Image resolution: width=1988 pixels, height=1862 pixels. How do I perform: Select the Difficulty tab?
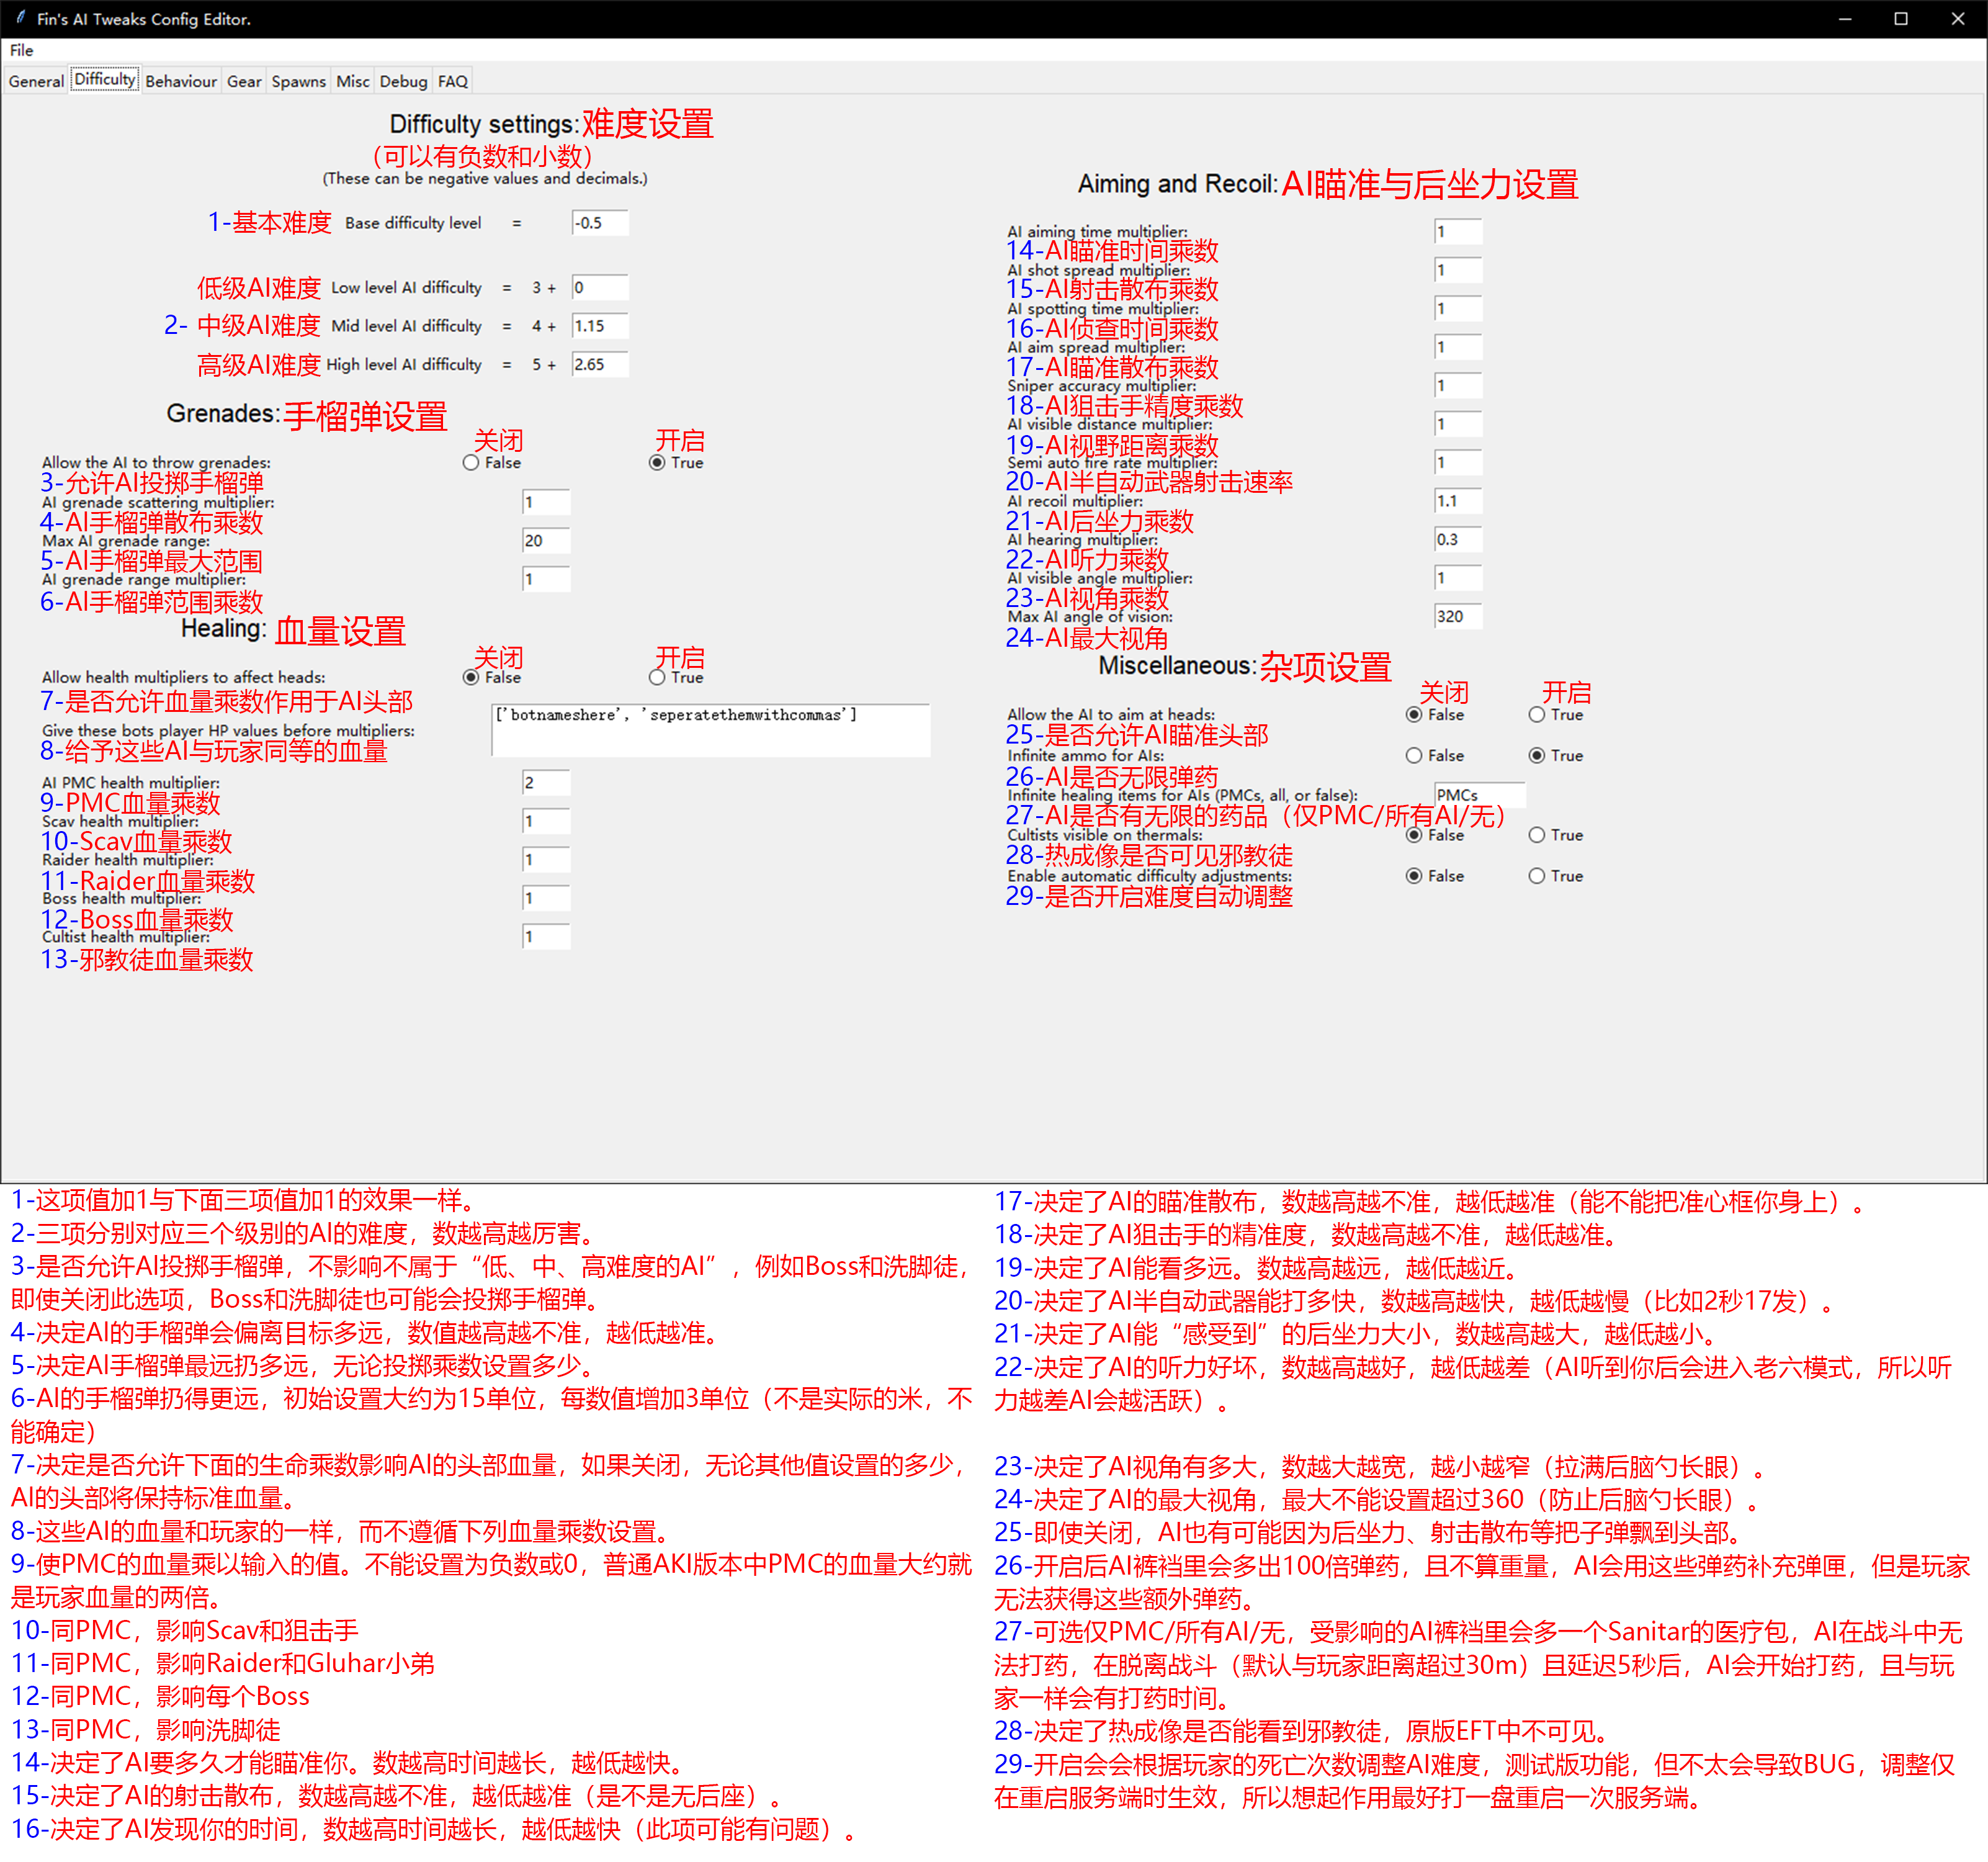[x=105, y=79]
